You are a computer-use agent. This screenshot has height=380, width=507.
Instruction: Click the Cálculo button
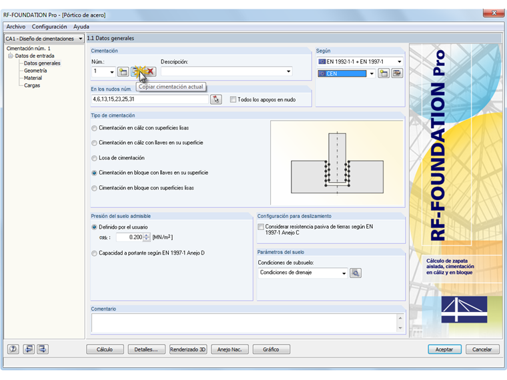[105, 349]
